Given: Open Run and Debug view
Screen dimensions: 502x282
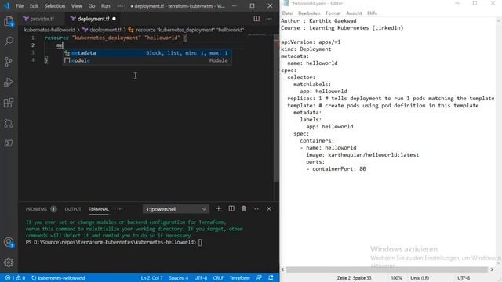Looking at the screenshot, I should click(9, 82).
